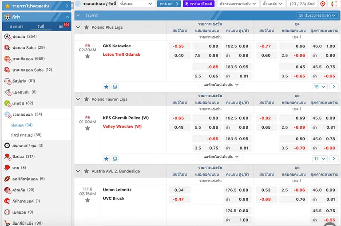Select the -0.55 odds for GKS Katowice

pos(178,46)
